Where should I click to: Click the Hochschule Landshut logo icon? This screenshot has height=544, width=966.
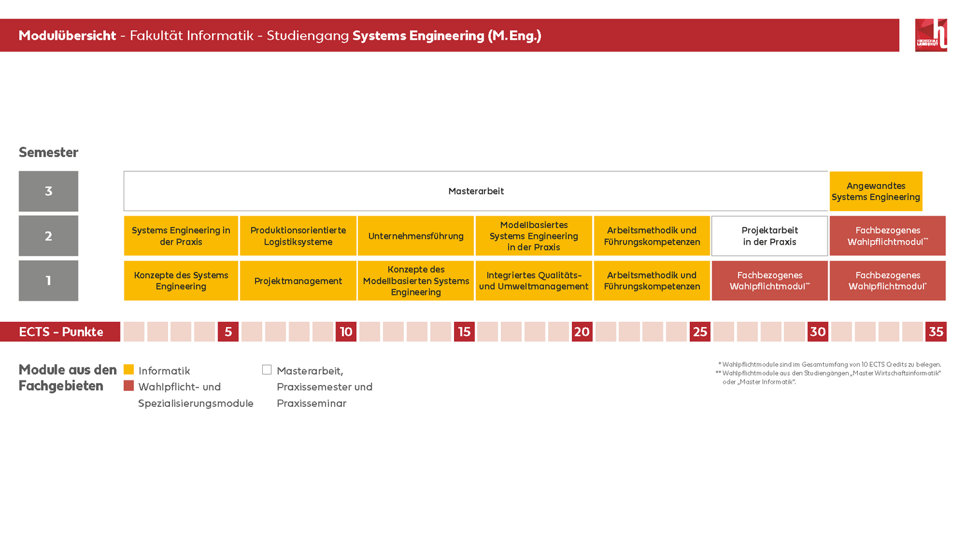coord(931,35)
